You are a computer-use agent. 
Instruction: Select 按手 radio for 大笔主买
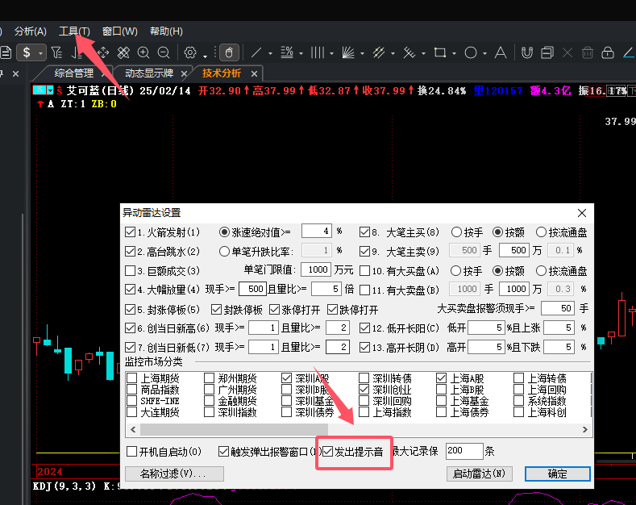pyautogui.click(x=456, y=232)
